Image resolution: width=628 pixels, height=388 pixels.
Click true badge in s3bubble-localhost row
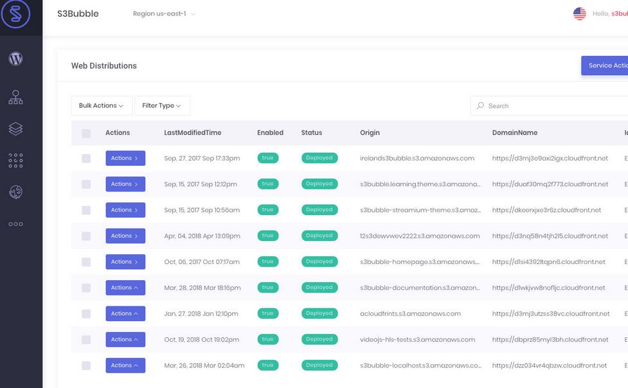coord(268,365)
